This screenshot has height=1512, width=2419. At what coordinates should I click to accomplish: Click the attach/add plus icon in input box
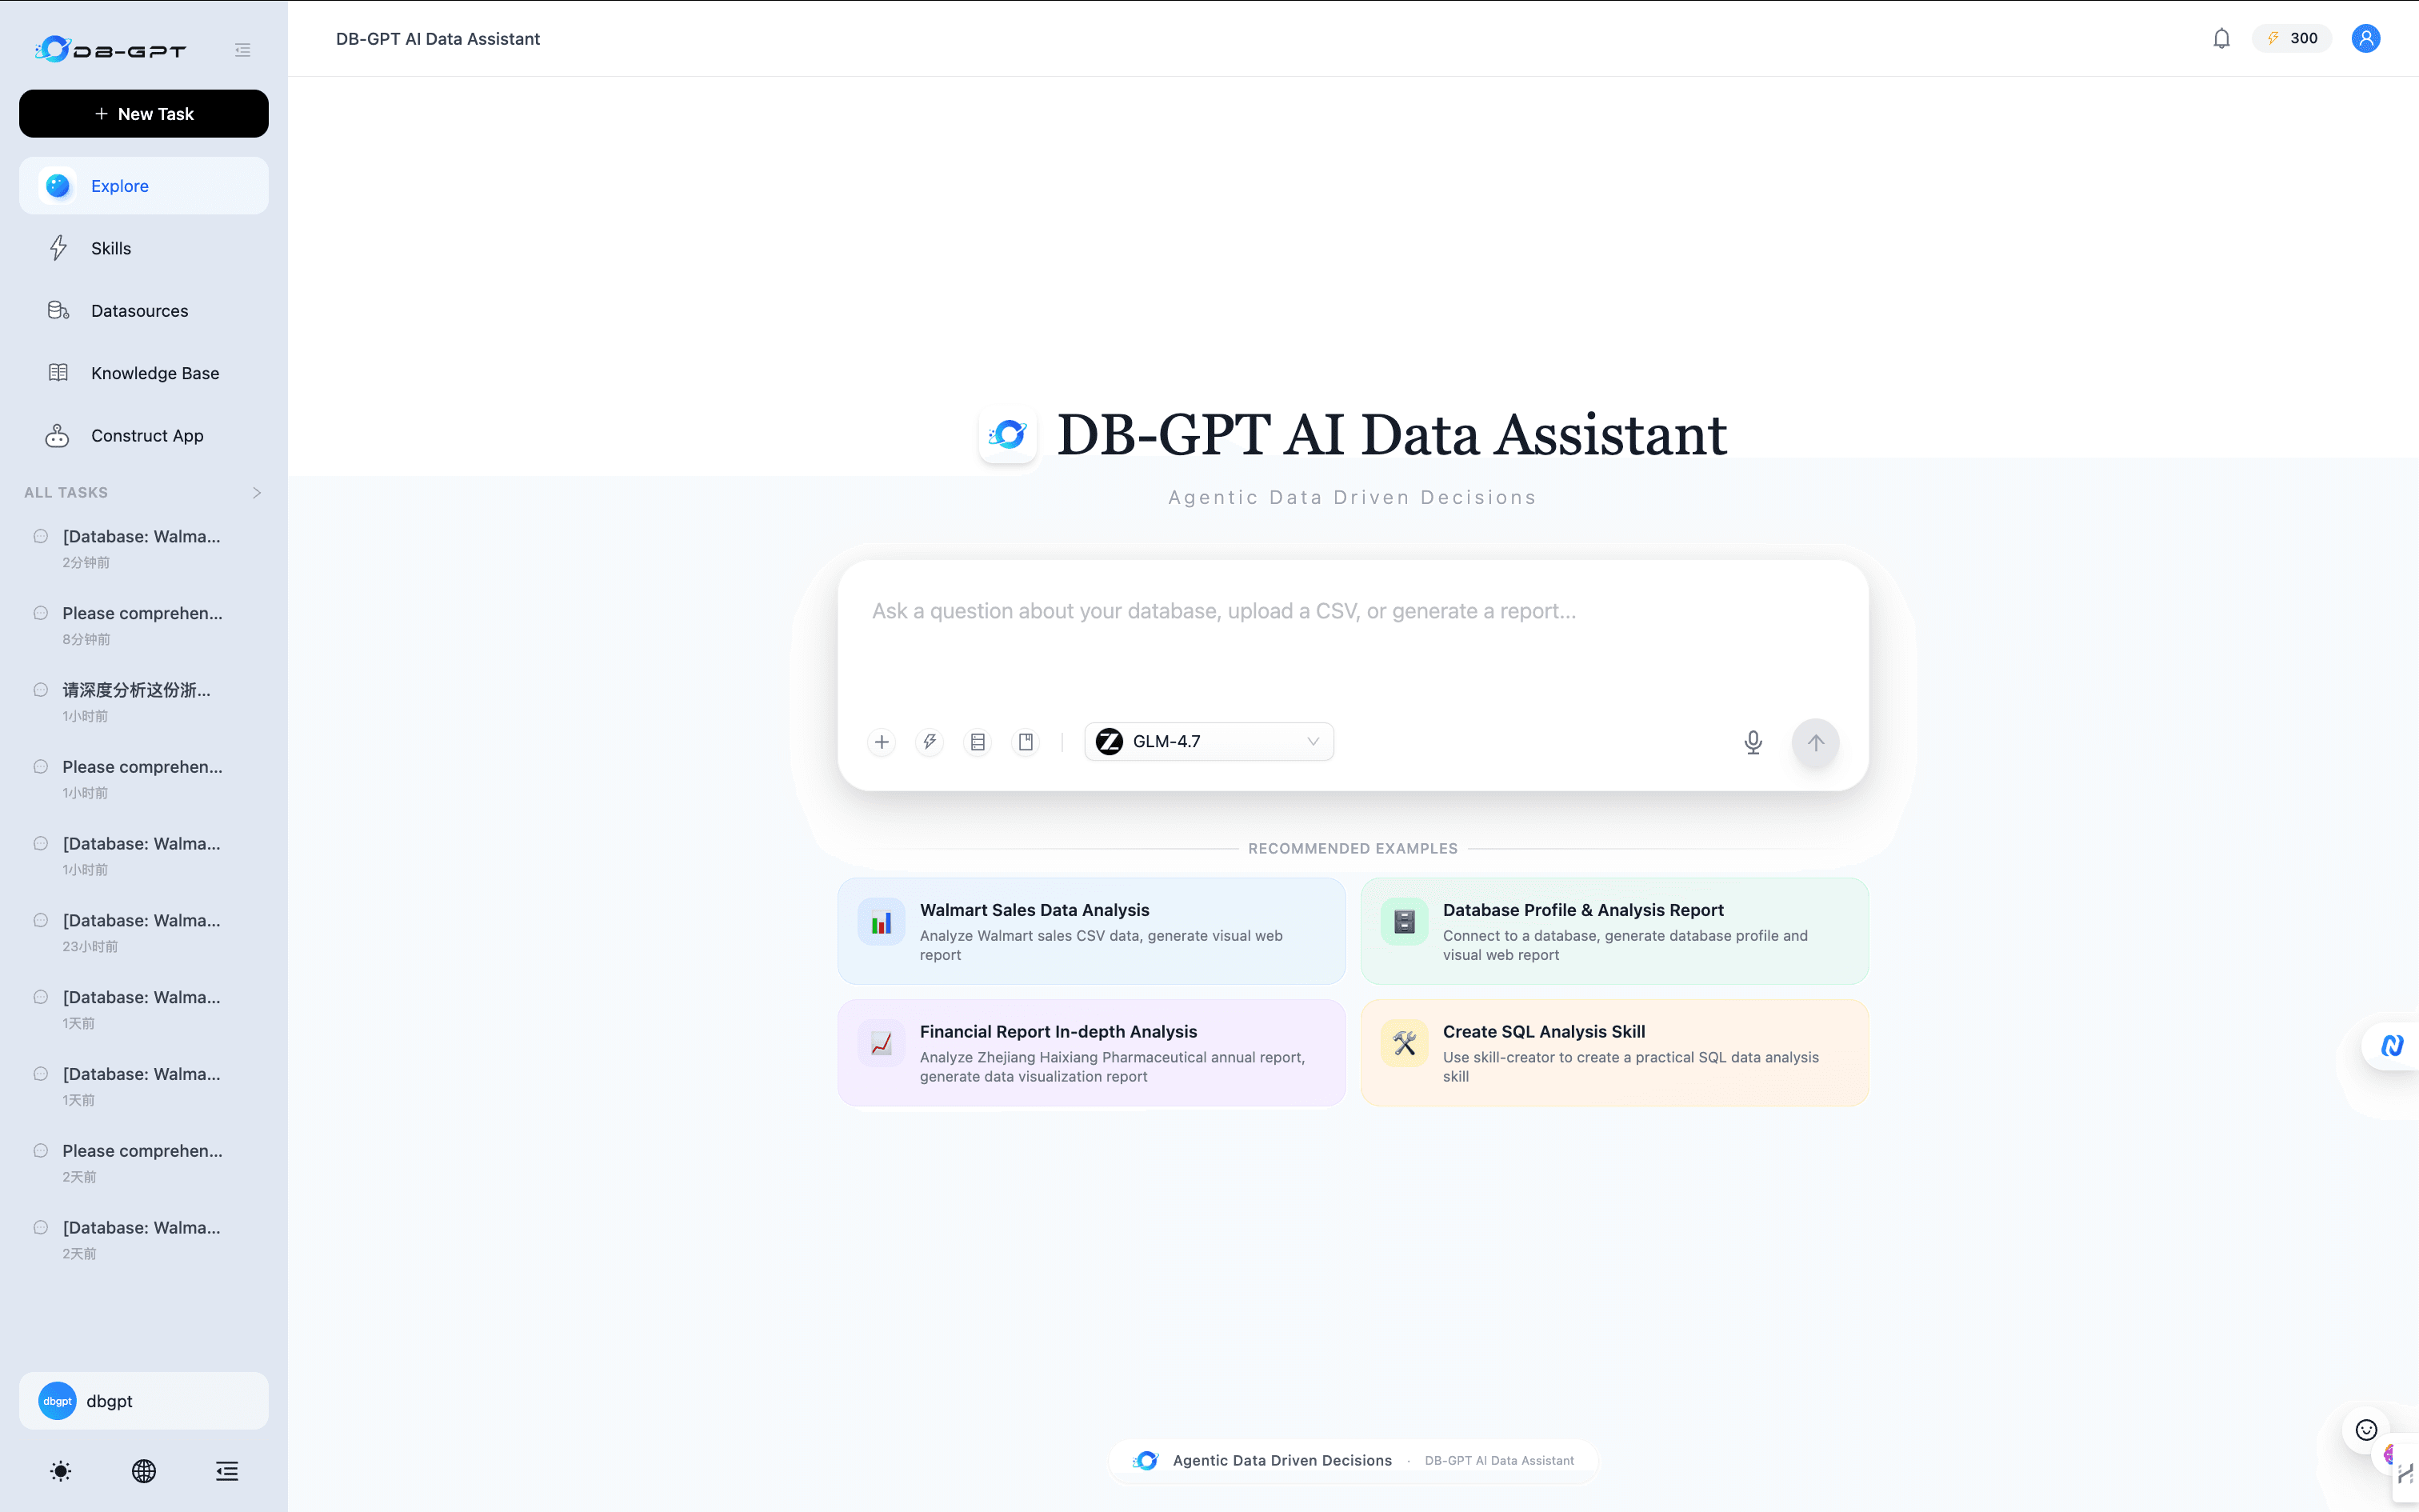click(881, 741)
